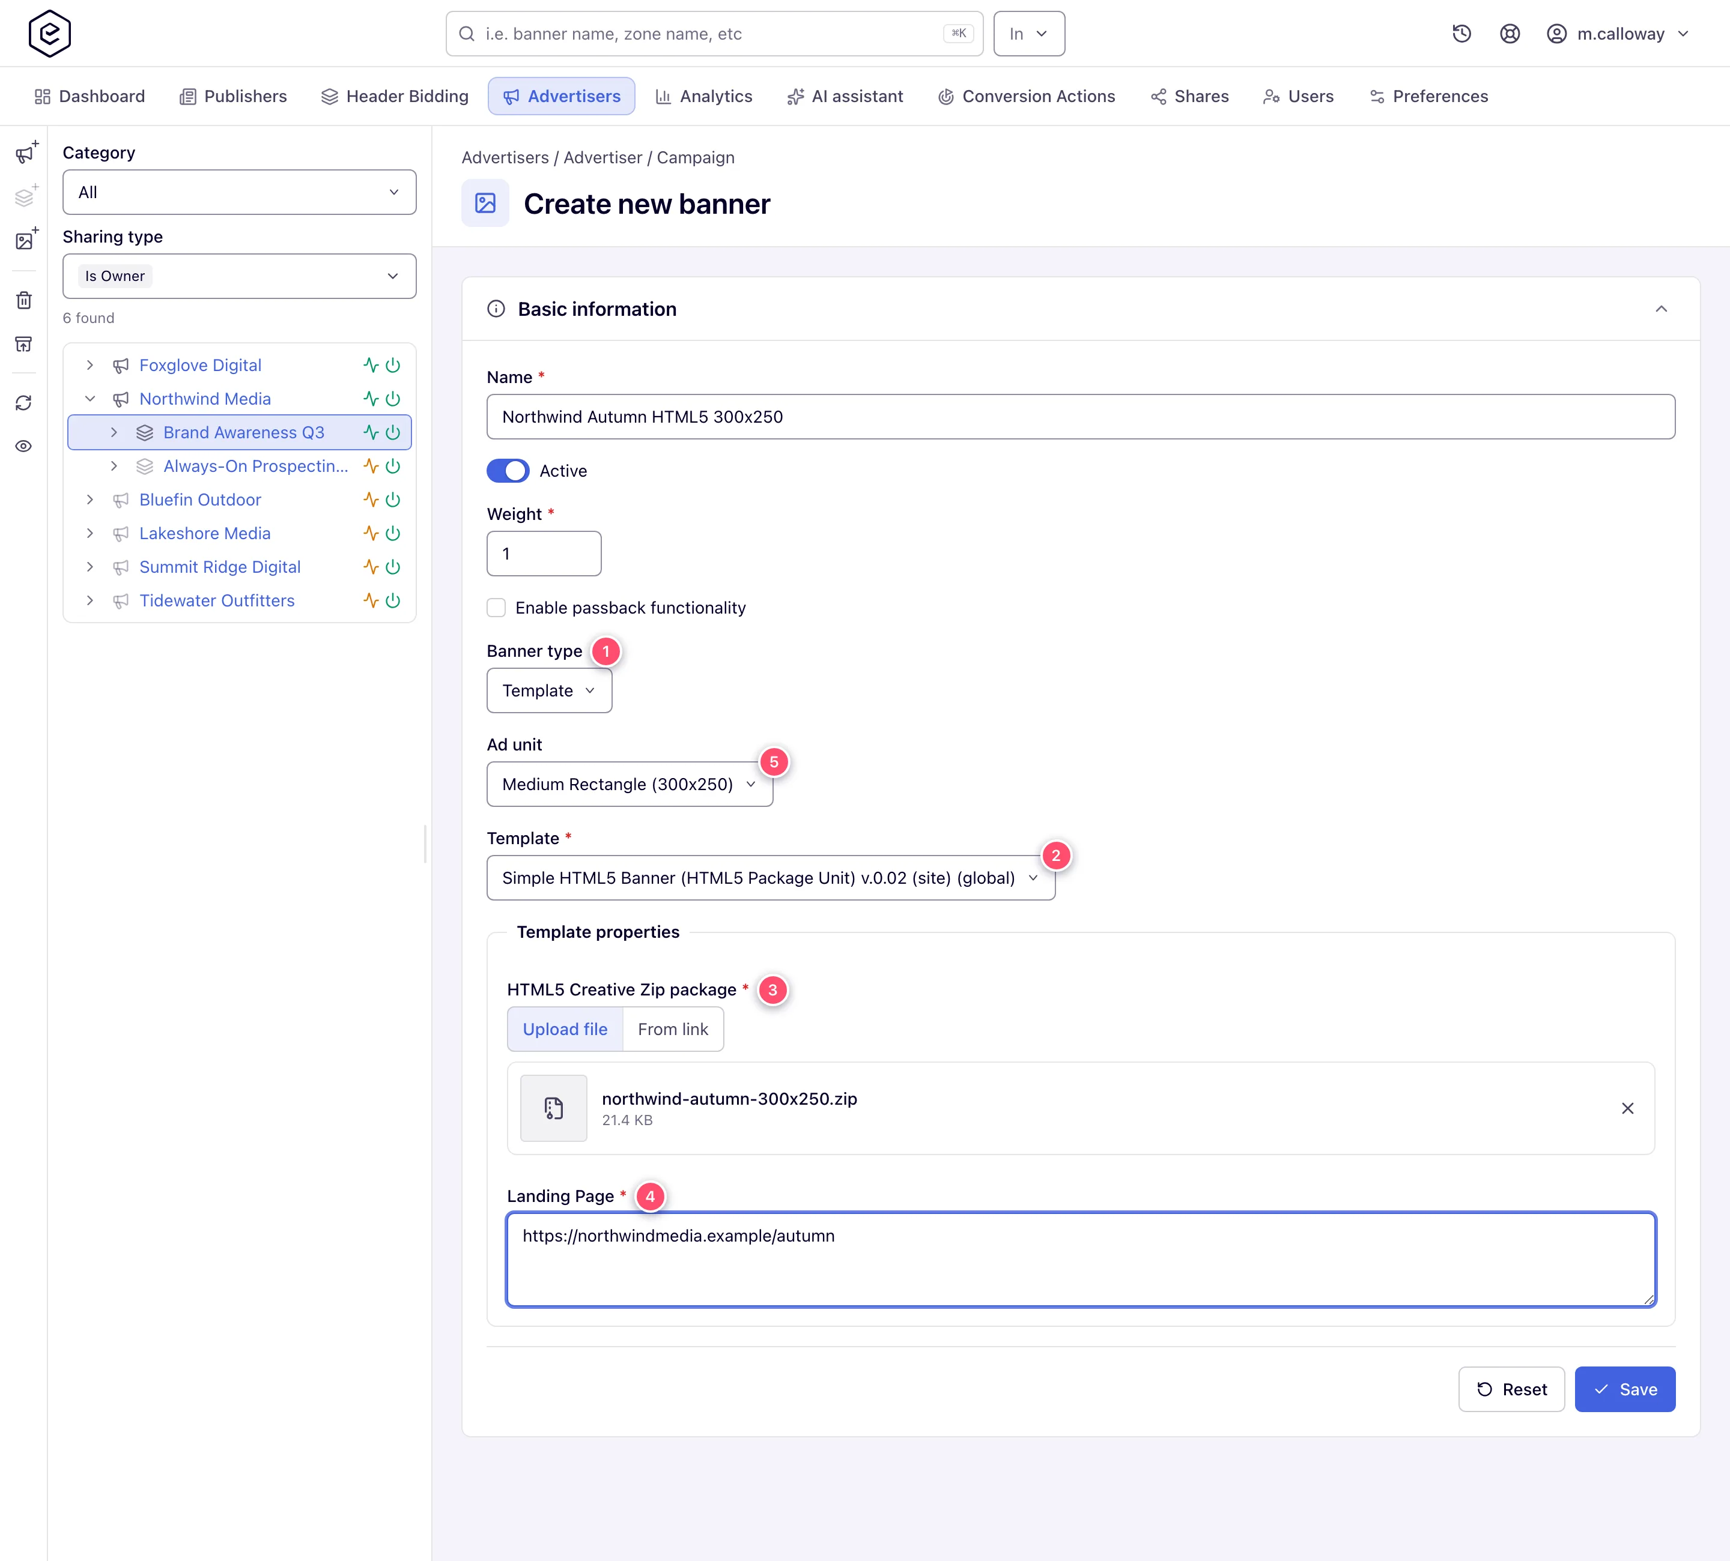
Task: Click the Save button
Action: (1624, 1389)
